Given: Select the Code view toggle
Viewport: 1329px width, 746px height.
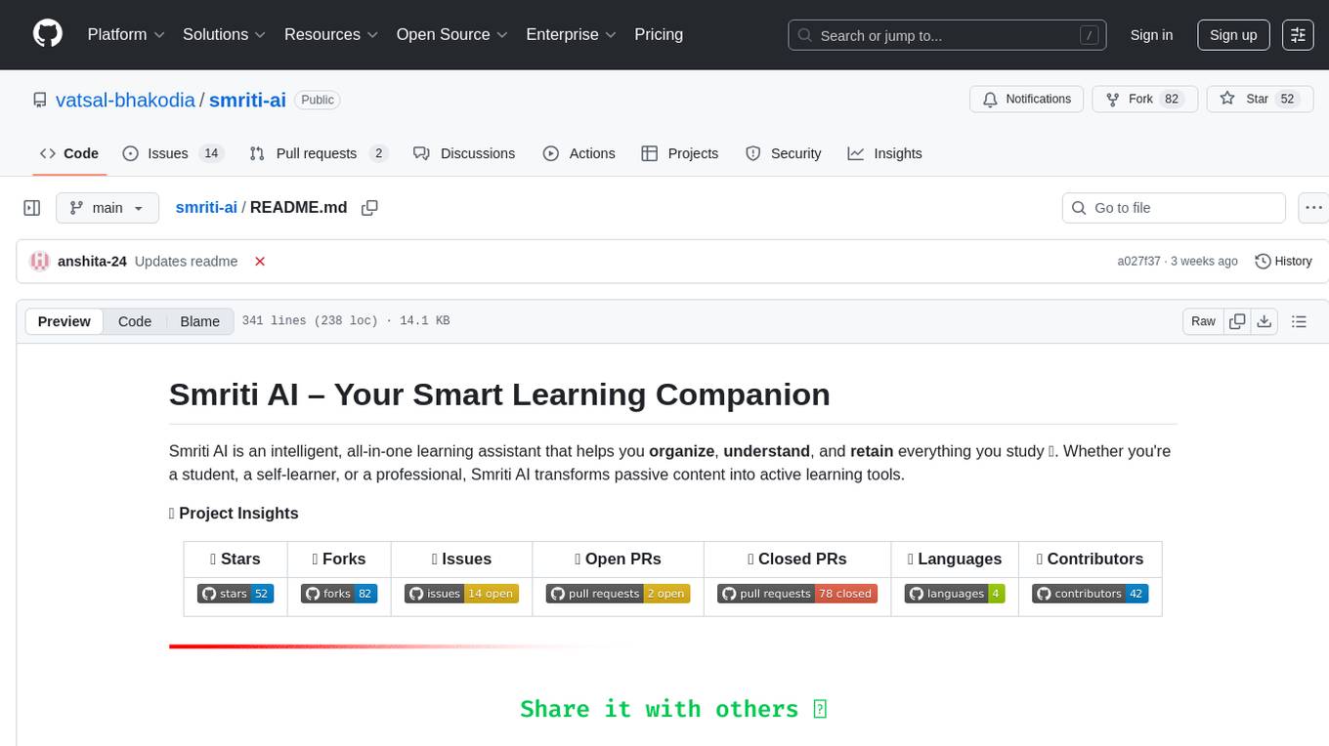Looking at the screenshot, I should 135,321.
